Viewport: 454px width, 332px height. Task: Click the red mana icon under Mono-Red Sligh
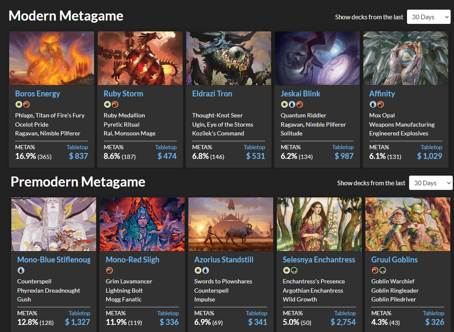pos(110,270)
